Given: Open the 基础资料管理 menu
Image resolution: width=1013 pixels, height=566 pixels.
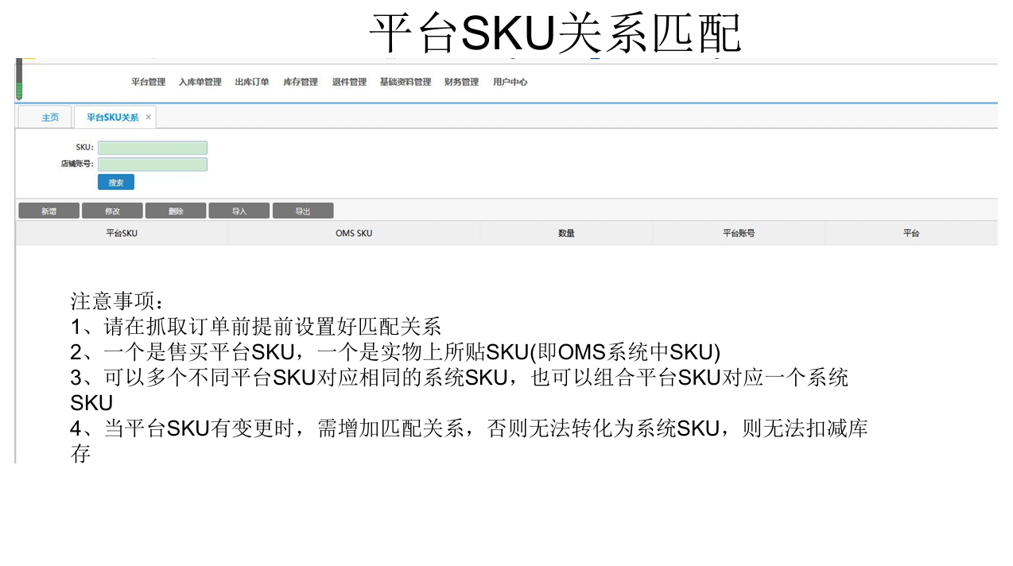Looking at the screenshot, I should coord(406,82).
